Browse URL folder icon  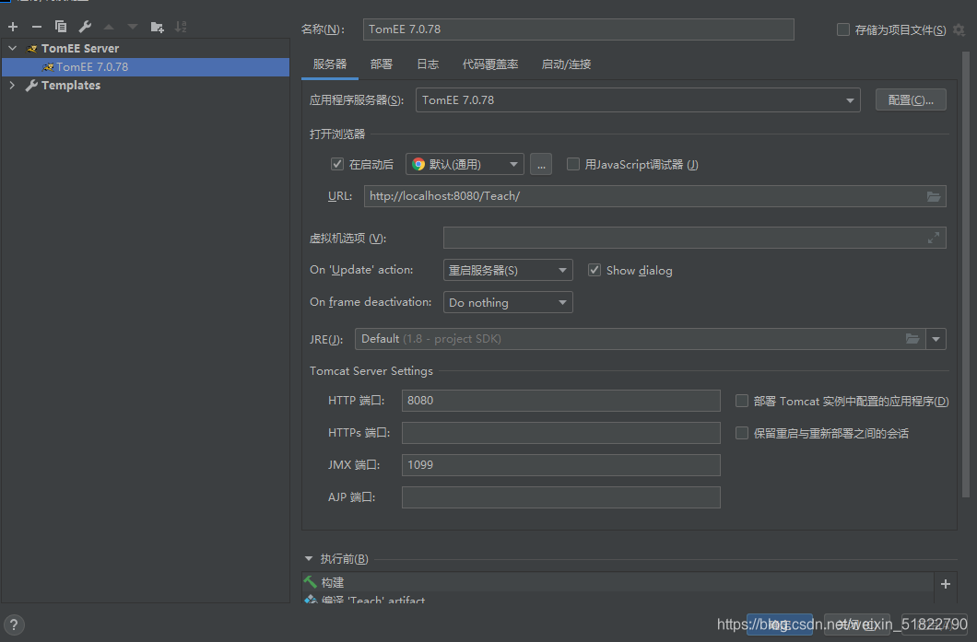pyautogui.click(x=934, y=196)
